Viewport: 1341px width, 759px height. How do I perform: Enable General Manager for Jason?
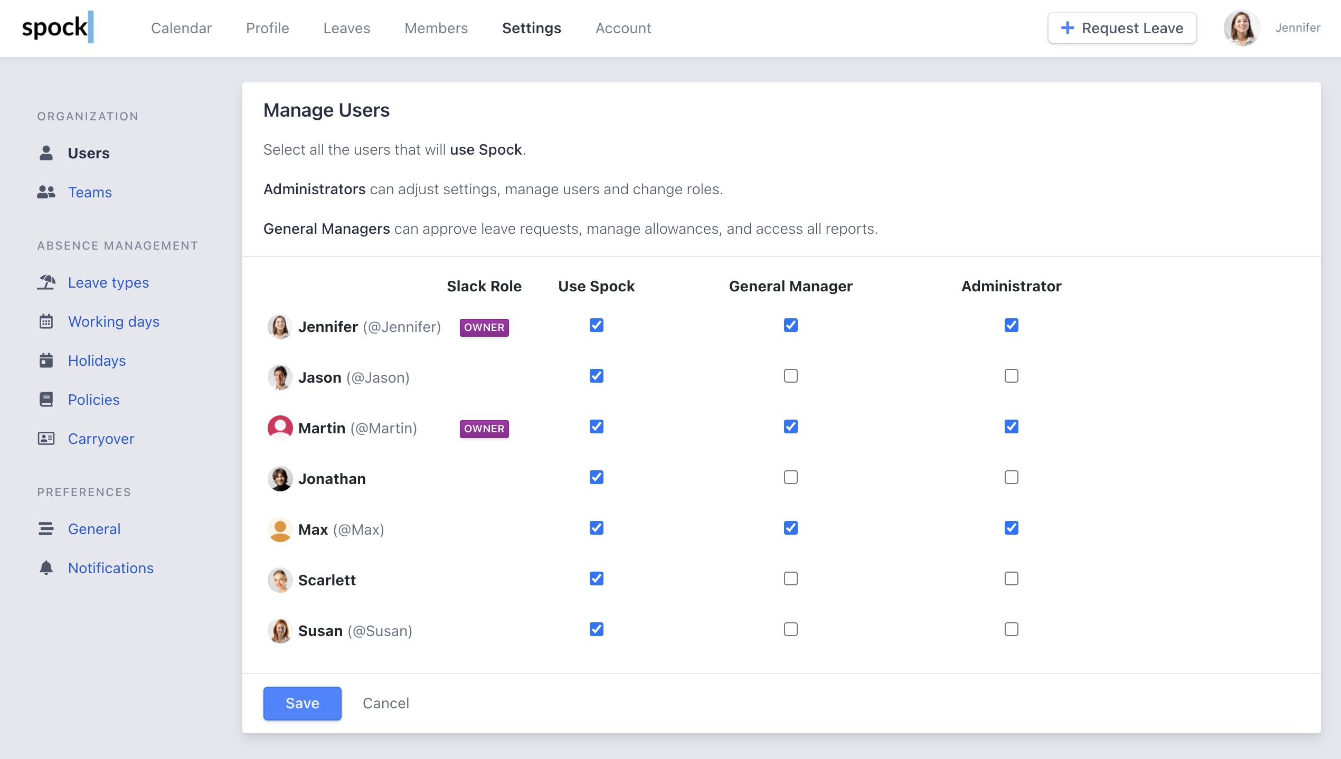tap(790, 376)
